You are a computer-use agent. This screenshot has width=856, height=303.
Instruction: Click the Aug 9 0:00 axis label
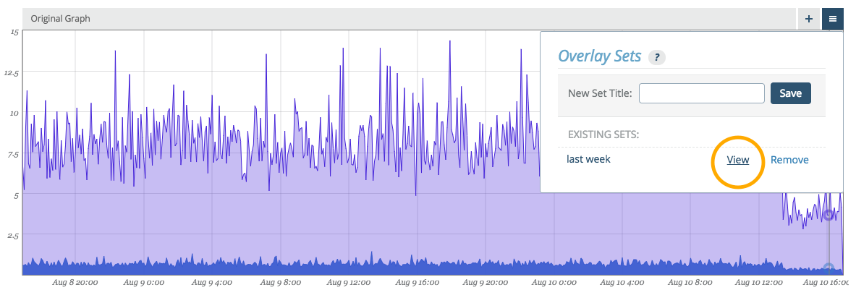tap(143, 283)
